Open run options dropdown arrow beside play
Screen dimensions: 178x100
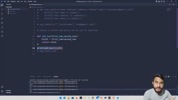click(x=171, y=4)
